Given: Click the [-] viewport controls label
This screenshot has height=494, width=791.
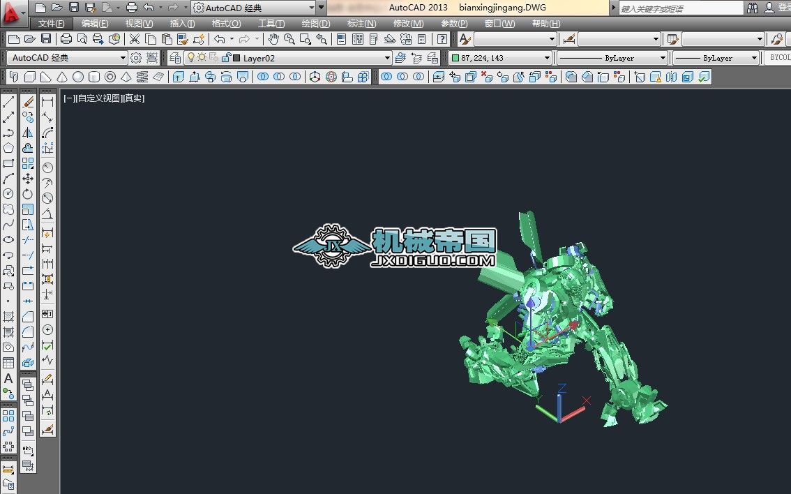Looking at the screenshot, I should coord(68,98).
